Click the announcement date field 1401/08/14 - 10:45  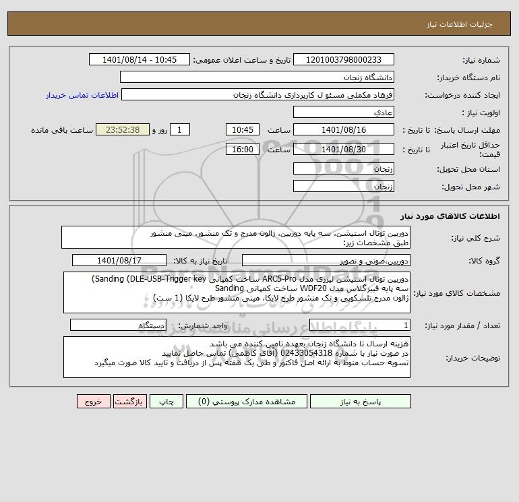140,59
